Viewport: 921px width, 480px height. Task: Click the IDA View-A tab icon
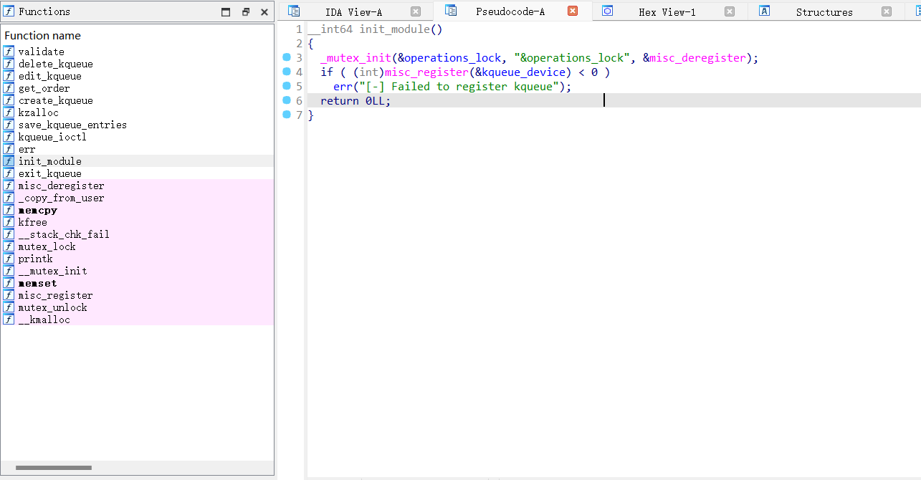tap(294, 11)
